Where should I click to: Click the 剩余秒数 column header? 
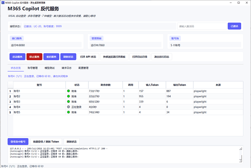pyautogui.click(x=105, y=85)
